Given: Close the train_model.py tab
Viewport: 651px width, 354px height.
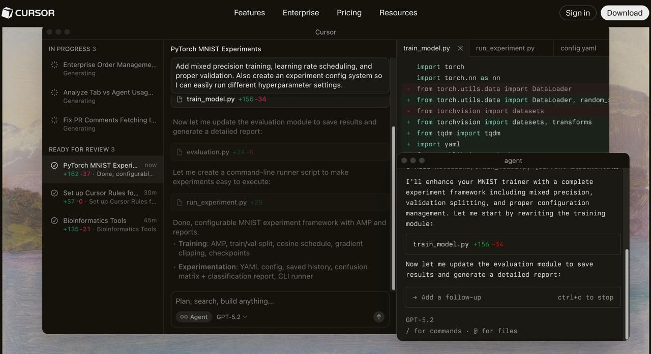Looking at the screenshot, I should (460, 48).
